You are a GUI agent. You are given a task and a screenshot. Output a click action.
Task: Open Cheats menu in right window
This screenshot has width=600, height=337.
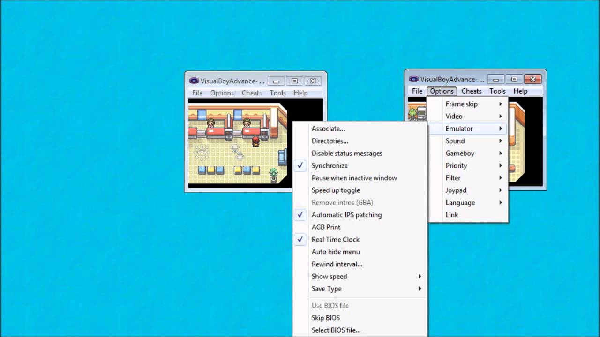pos(472,91)
